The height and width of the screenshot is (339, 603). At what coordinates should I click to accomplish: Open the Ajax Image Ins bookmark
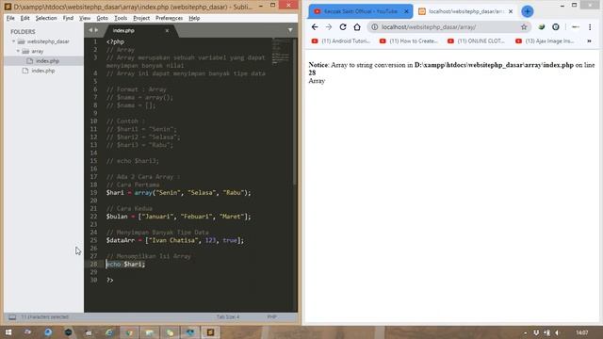click(x=545, y=41)
